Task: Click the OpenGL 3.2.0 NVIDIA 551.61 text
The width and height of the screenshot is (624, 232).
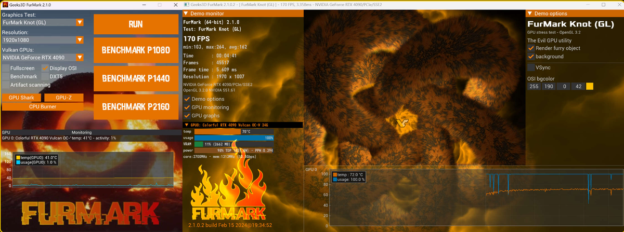Action: click(x=210, y=90)
